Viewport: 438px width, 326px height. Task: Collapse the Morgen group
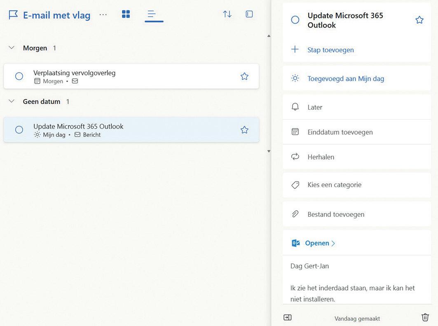click(x=12, y=48)
